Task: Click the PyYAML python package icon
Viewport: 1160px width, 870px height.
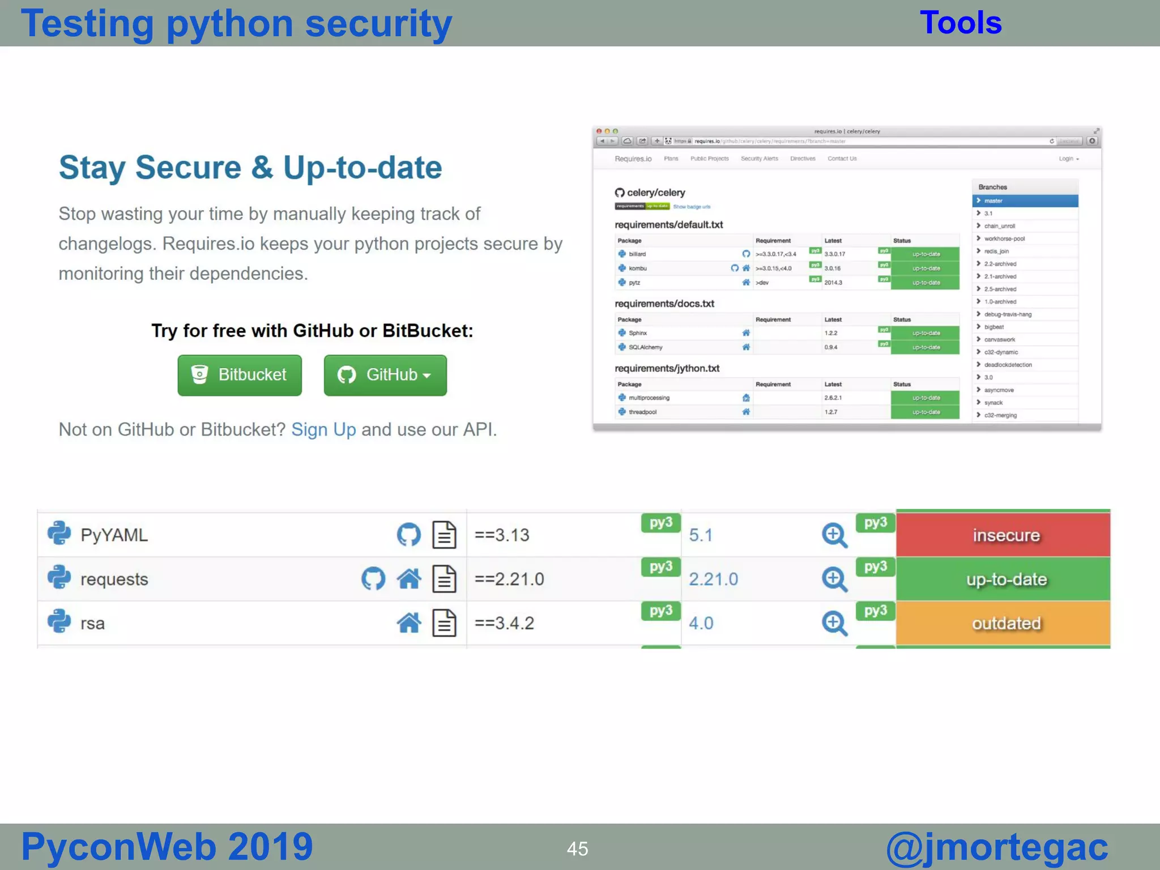Action: 59,534
